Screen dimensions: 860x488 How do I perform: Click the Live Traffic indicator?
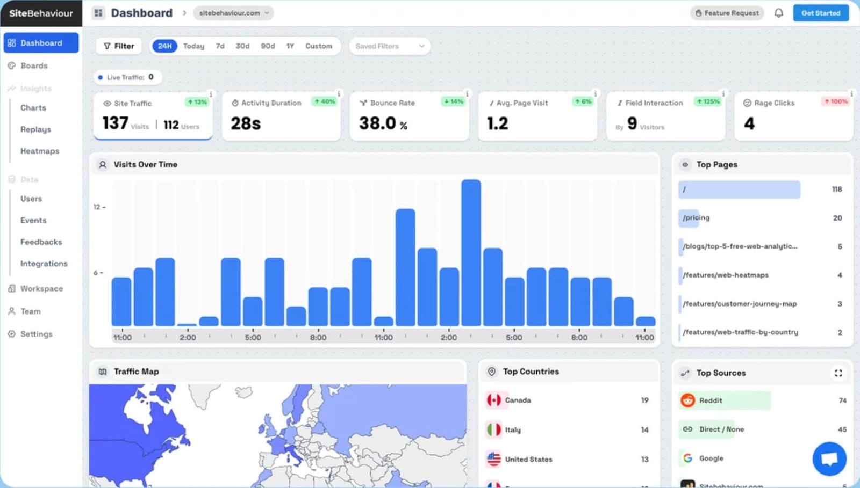[127, 77]
